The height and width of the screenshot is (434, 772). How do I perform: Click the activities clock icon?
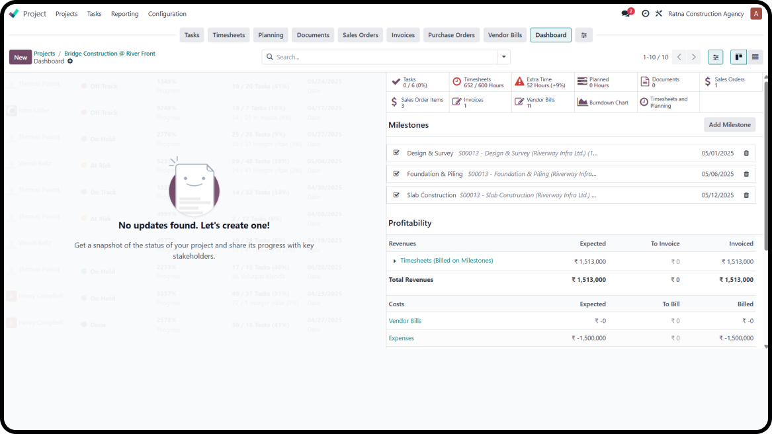[646, 14]
